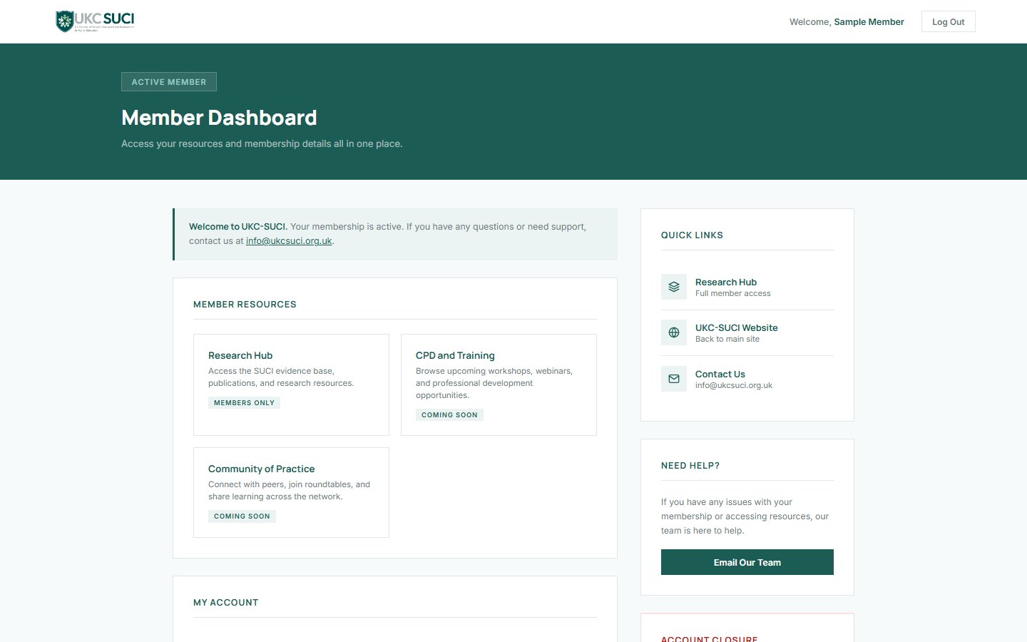Click the Research Hub layers icon
The width and height of the screenshot is (1027, 642).
point(674,287)
